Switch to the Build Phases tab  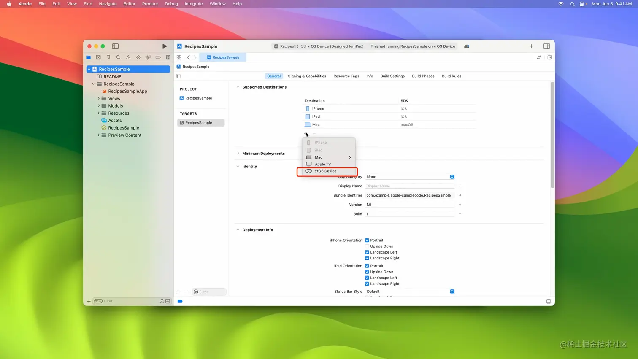(x=423, y=76)
